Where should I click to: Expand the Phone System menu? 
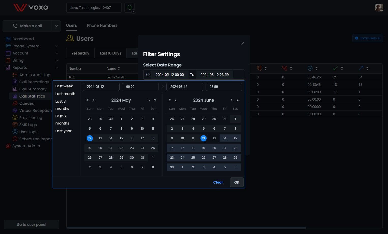pyautogui.click(x=56, y=46)
